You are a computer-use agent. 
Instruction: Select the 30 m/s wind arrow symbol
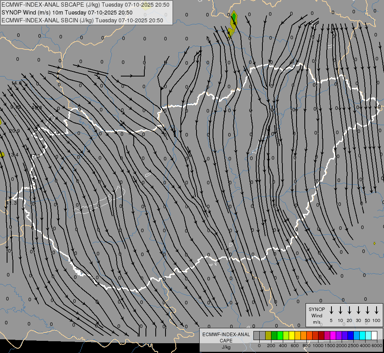click(x=359, y=310)
